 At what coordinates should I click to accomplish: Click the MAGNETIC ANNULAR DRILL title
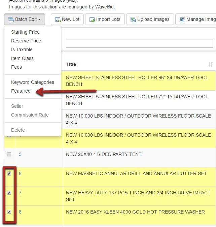(x=136, y=173)
